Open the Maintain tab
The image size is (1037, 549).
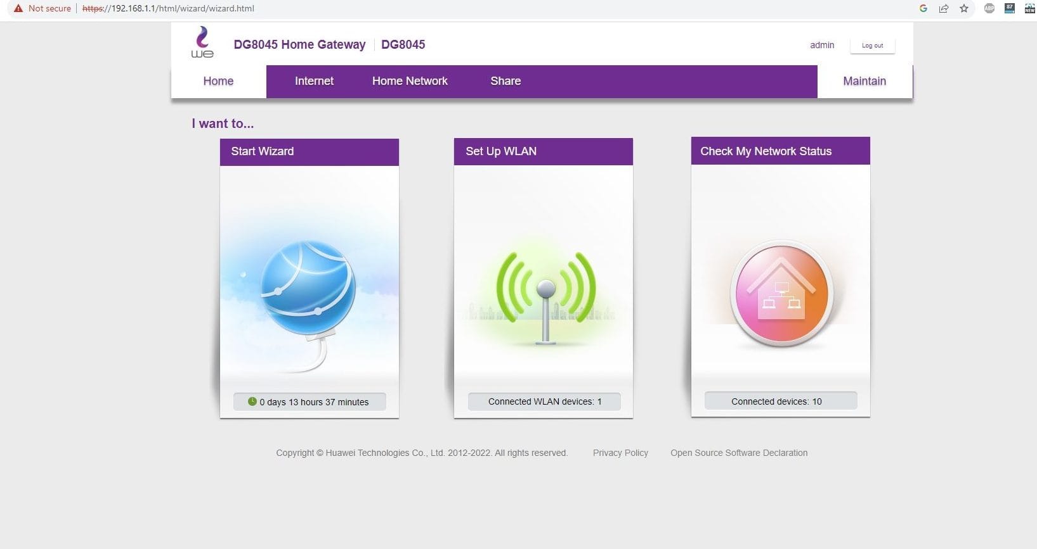tap(864, 81)
